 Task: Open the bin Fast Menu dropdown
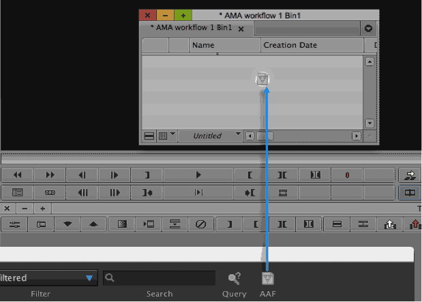tap(368, 28)
